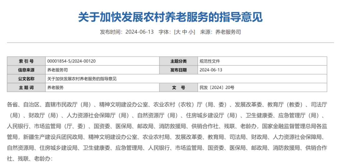Click body line starting 自然资源局、住房城乡建设局
Image resolution: width=337 pixels, height=164 pixels.
(167, 148)
